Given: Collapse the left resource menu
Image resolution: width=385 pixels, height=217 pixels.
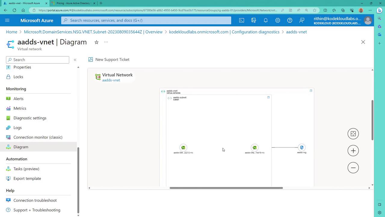Looking at the screenshot, I should click(75, 60).
